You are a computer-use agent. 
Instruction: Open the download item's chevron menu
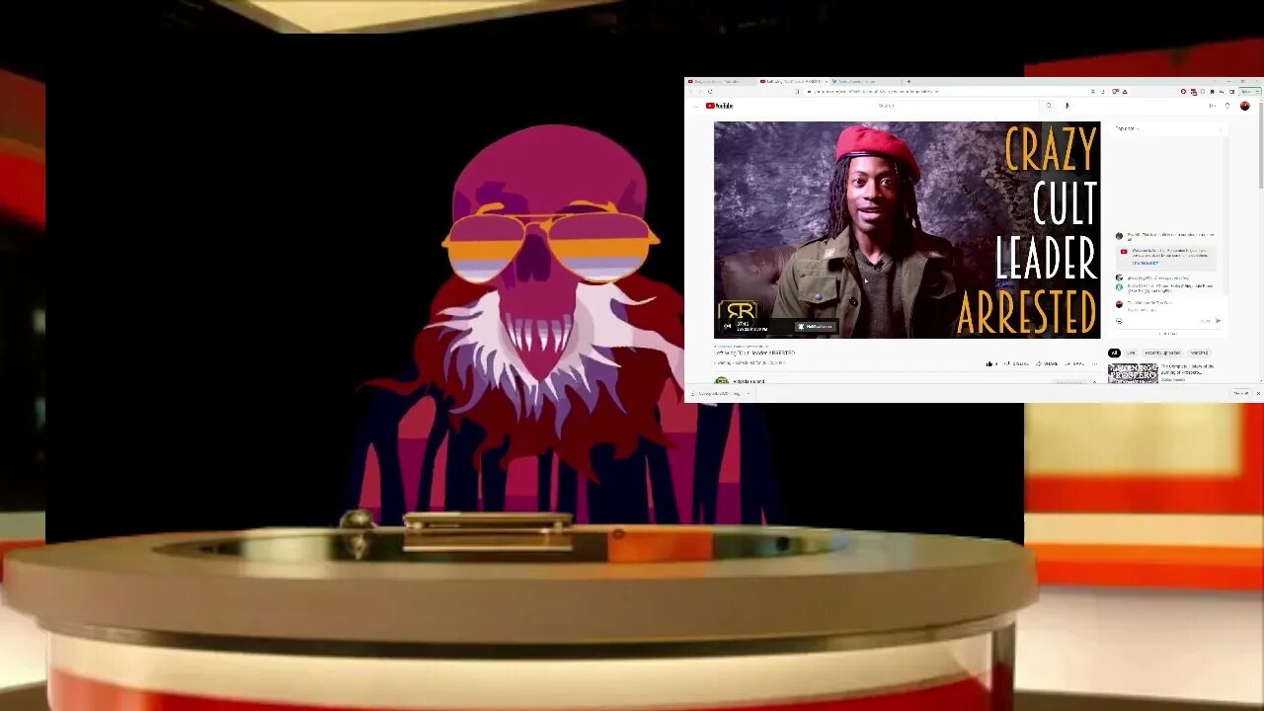(749, 394)
